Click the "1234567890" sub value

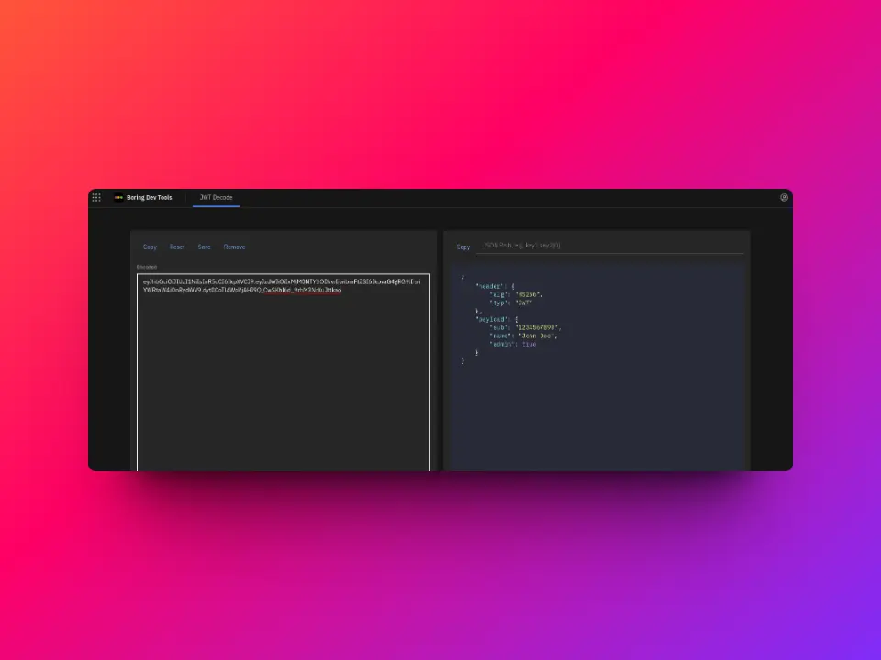(x=537, y=327)
